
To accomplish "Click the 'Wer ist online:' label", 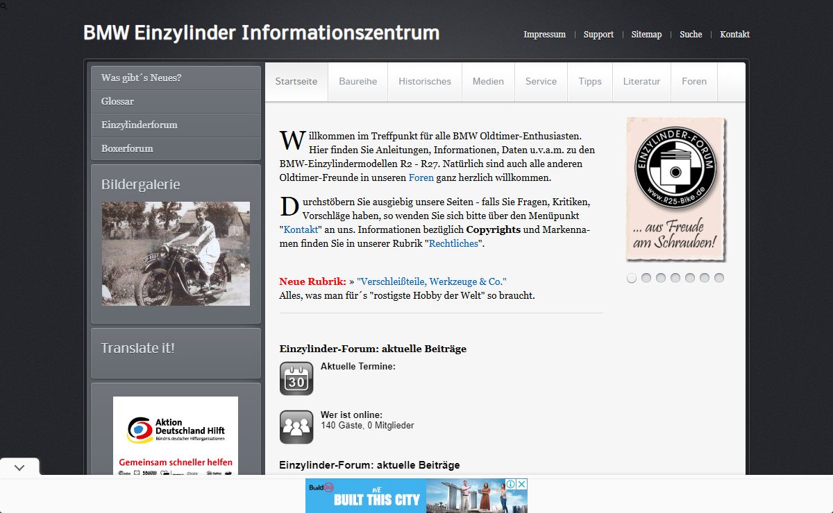I will 351,415.
